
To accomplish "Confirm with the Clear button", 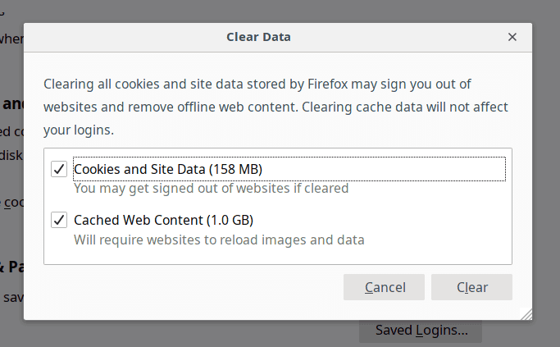I will click(471, 287).
